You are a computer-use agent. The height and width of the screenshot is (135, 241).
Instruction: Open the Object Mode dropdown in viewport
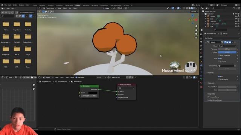(49, 8)
